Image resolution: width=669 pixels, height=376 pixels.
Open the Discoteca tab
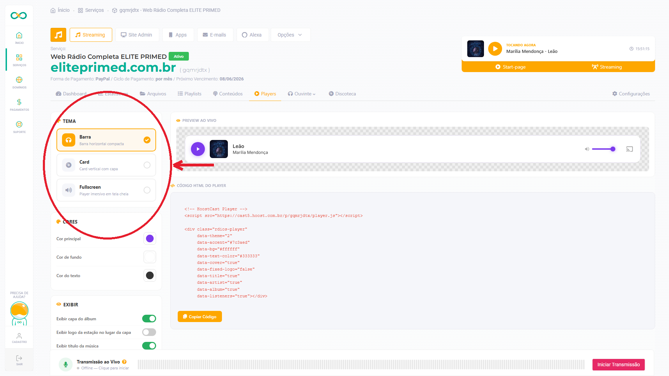(342, 94)
